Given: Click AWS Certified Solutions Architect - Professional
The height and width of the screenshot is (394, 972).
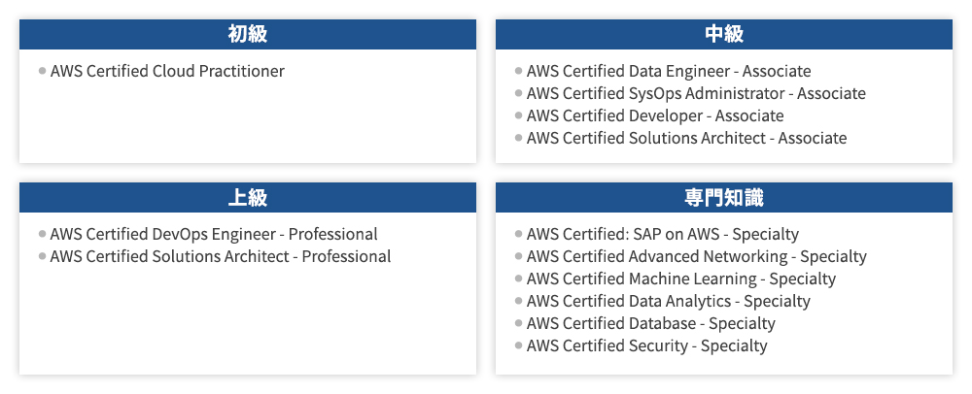Looking at the screenshot, I should click(221, 256).
